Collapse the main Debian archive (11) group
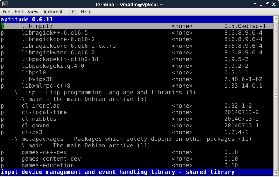Viewport: 279px width, 177px height. 20,146
